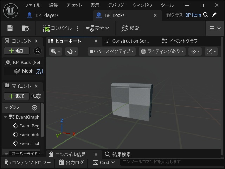This screenshot has width=225, height=169.
Task: Open the ウィンドウ menu
Action: pyautogui.click(x=142, y=5)
